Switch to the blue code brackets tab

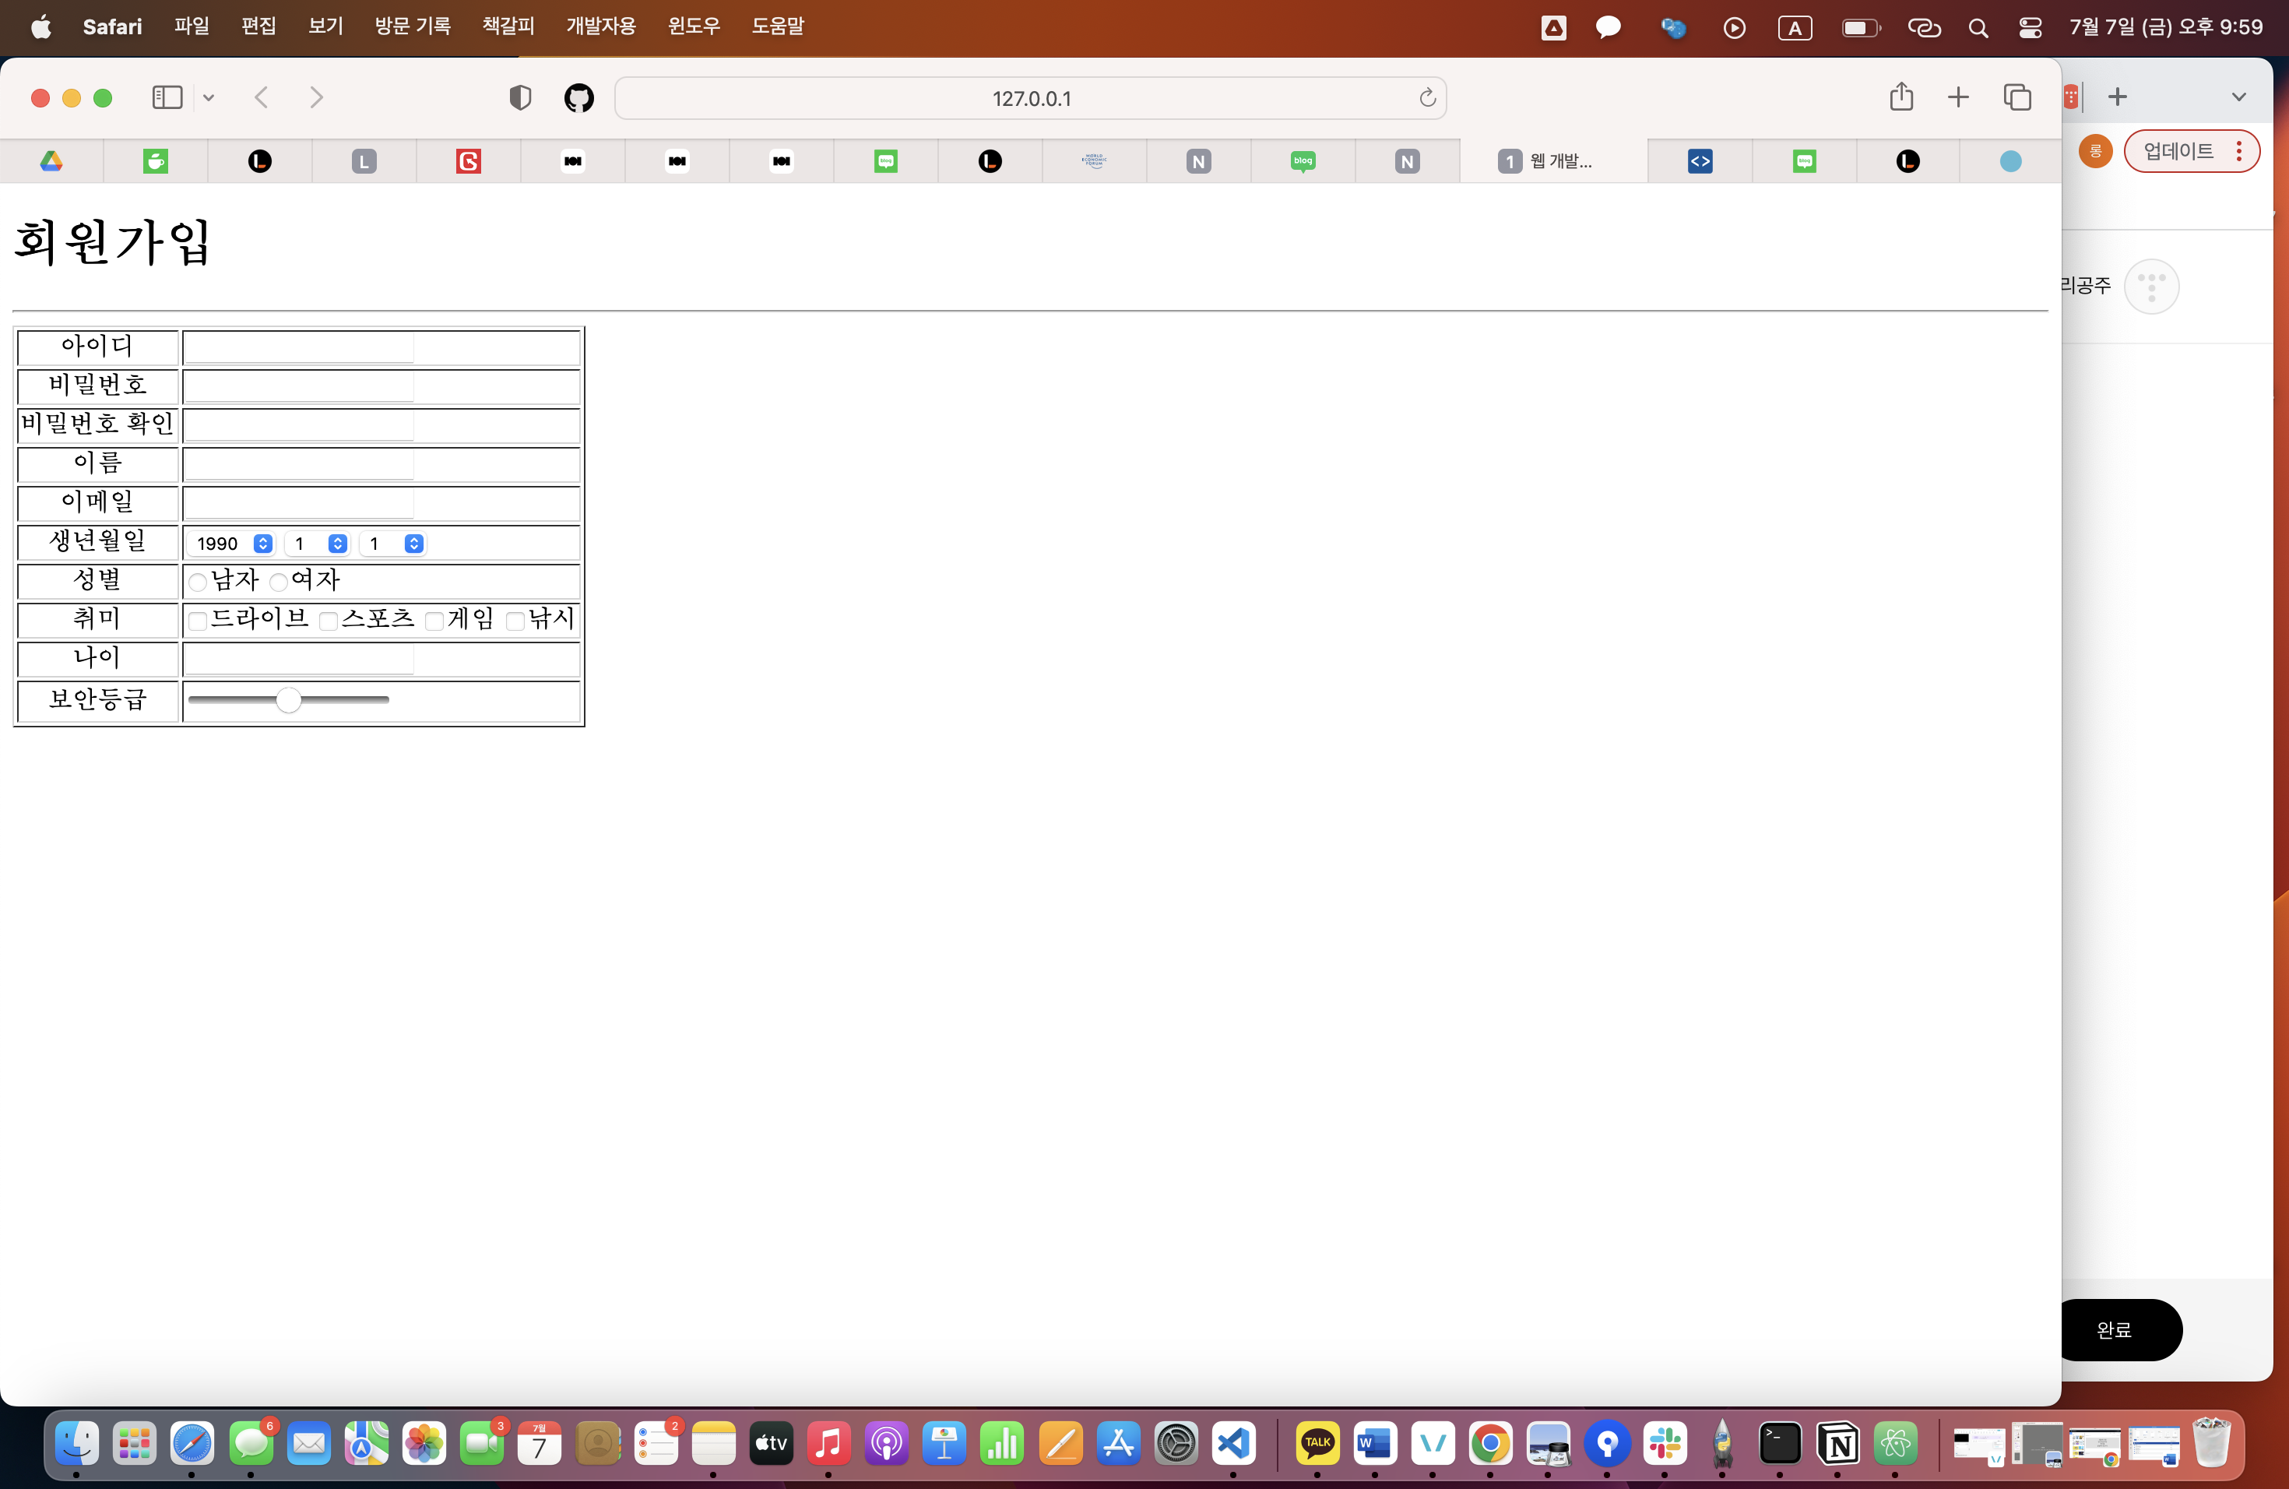coord(1700,162)
